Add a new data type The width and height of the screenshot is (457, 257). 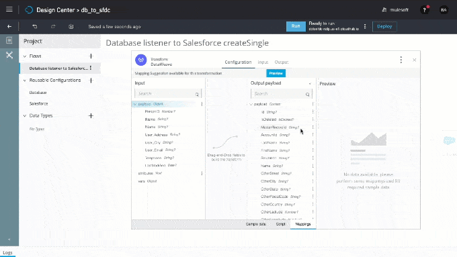(x=91, y=115)
